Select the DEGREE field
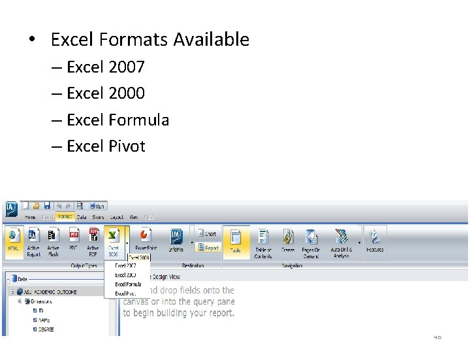This screenshot has height=353, width=470. click(x=44, y=329)
